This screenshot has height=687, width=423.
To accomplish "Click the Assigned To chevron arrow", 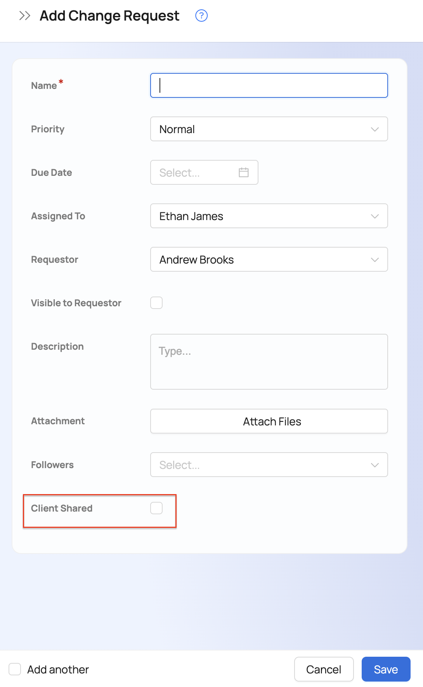I will click(x=374, y=216).
